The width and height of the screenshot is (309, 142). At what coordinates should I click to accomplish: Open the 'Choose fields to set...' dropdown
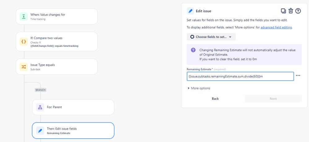211,37
